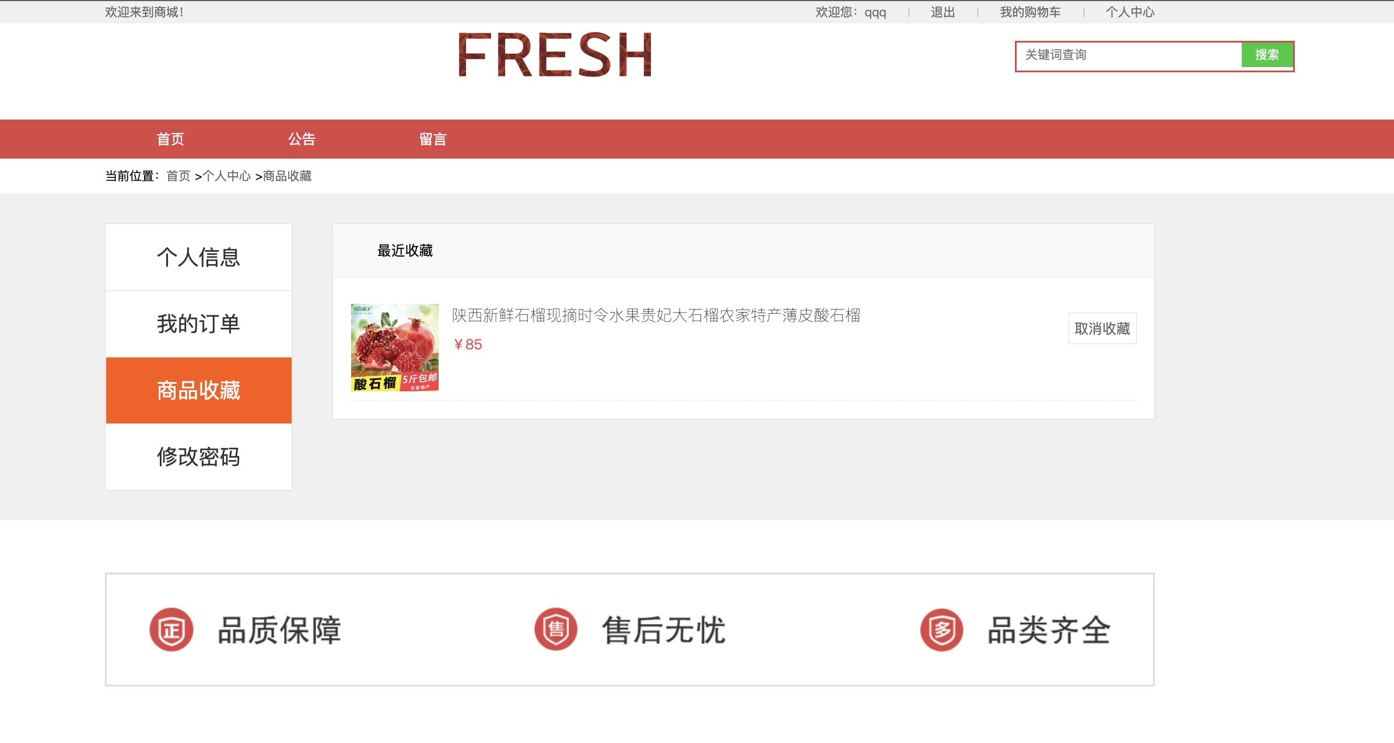Click the 退出 logout link
1394x743 pixels.
click(x=943, y=12)
